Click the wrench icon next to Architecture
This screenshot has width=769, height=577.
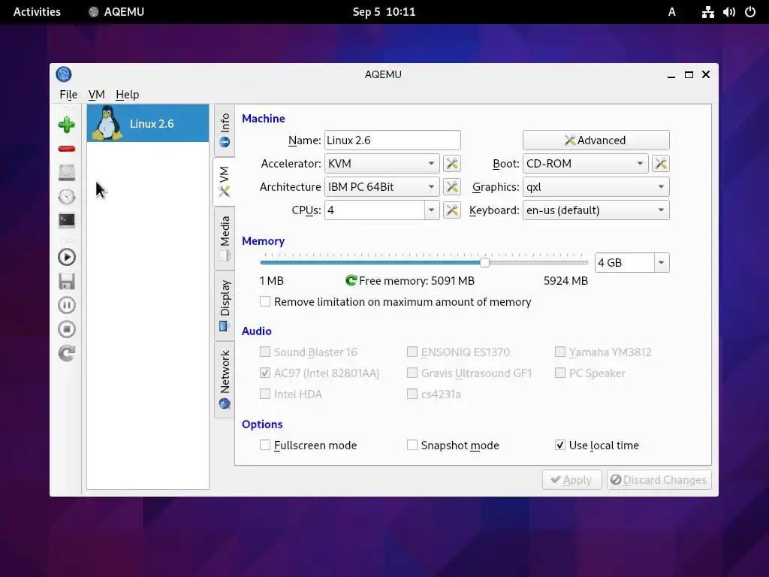coord(451,186)
